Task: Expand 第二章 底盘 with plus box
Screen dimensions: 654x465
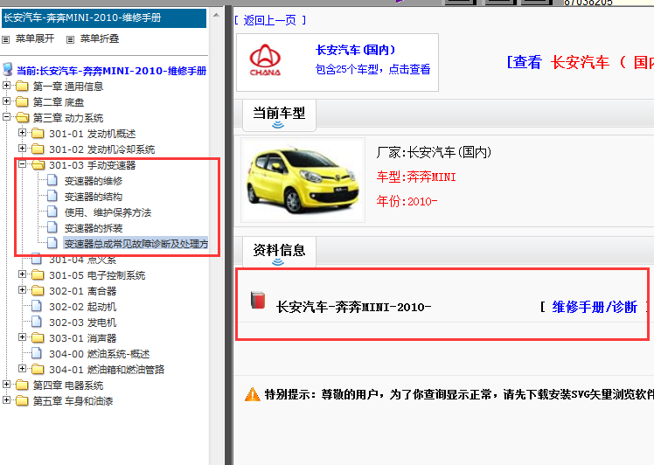Action: point(6,101)
